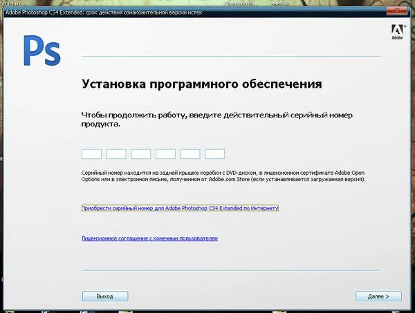
Task: Click the Adobe logo icon
Action: (398, 32)
